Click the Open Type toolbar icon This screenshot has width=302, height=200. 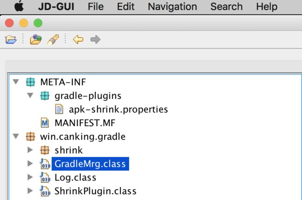[36, 39]
